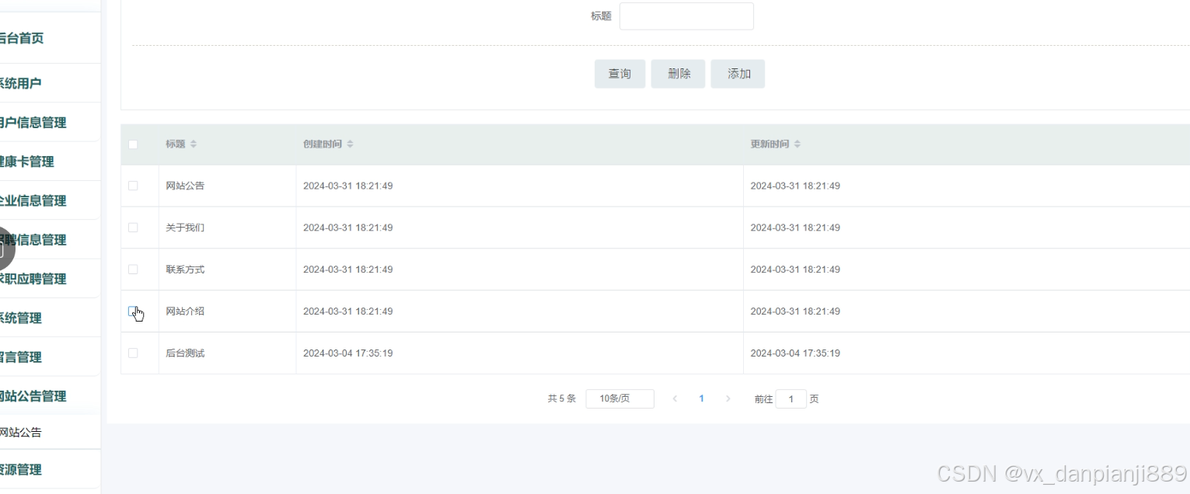Expand 留言管理 sidebar menu
The image size is (1190, 494).
[50, 357]
